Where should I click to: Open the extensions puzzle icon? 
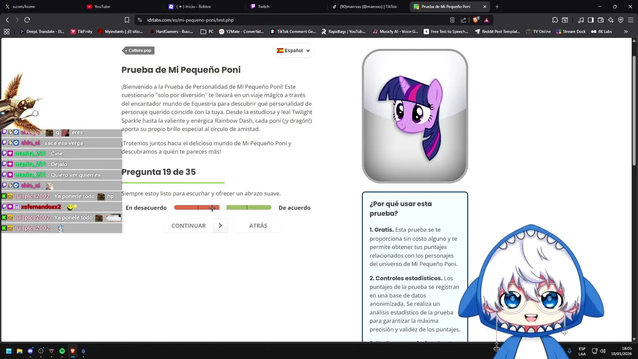[x=555, y=20]
